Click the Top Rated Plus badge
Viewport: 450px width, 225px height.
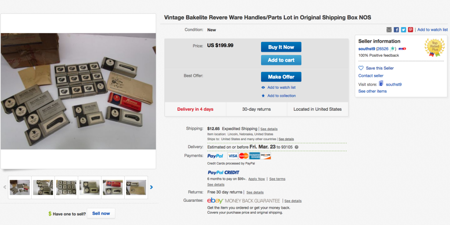434,47
